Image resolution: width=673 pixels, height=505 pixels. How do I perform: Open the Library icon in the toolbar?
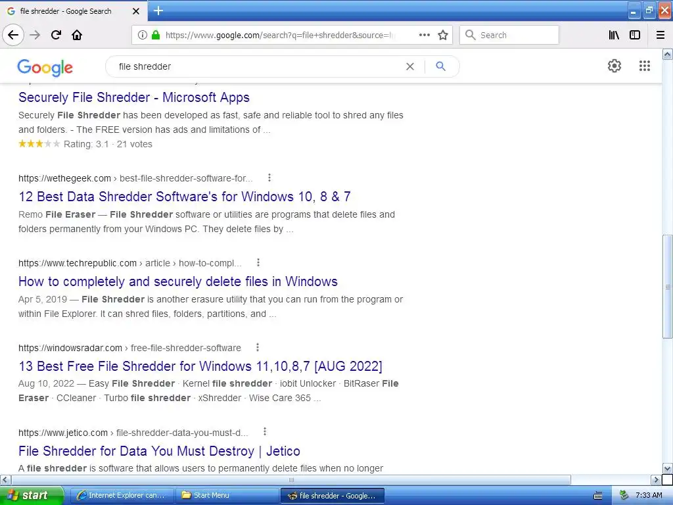point(614,35)
